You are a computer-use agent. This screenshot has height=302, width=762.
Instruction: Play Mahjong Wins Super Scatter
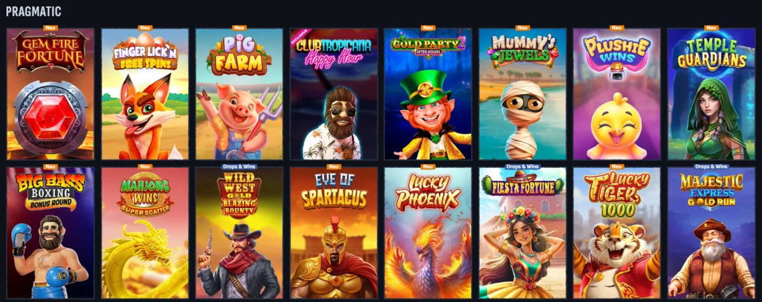[145, 233]
